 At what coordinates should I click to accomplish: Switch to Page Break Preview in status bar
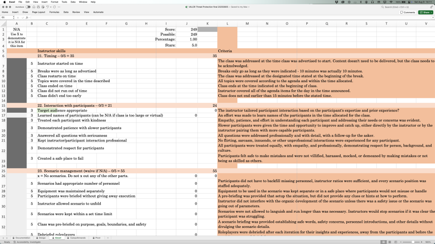pyautogui.click(x=395, y=242)
